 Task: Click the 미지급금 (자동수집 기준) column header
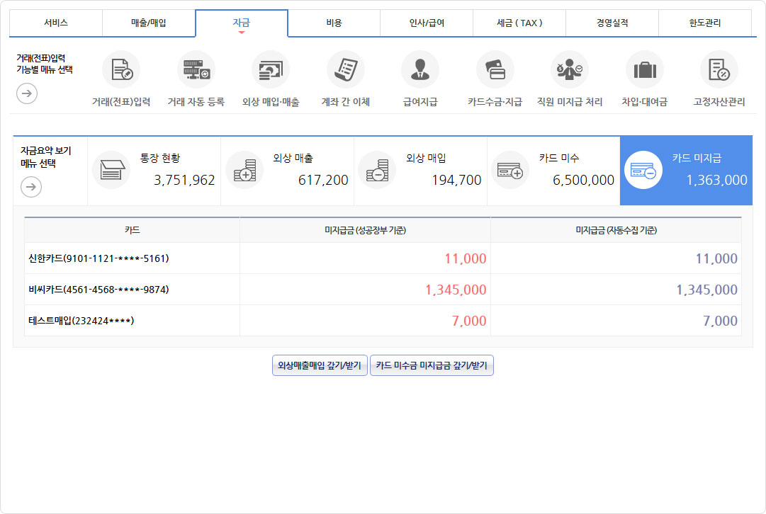click(x=616, y=230)
